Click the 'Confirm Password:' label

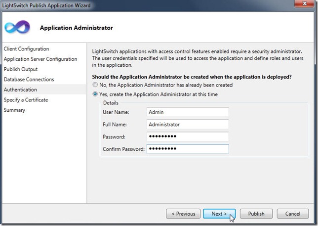click(123, 149)
